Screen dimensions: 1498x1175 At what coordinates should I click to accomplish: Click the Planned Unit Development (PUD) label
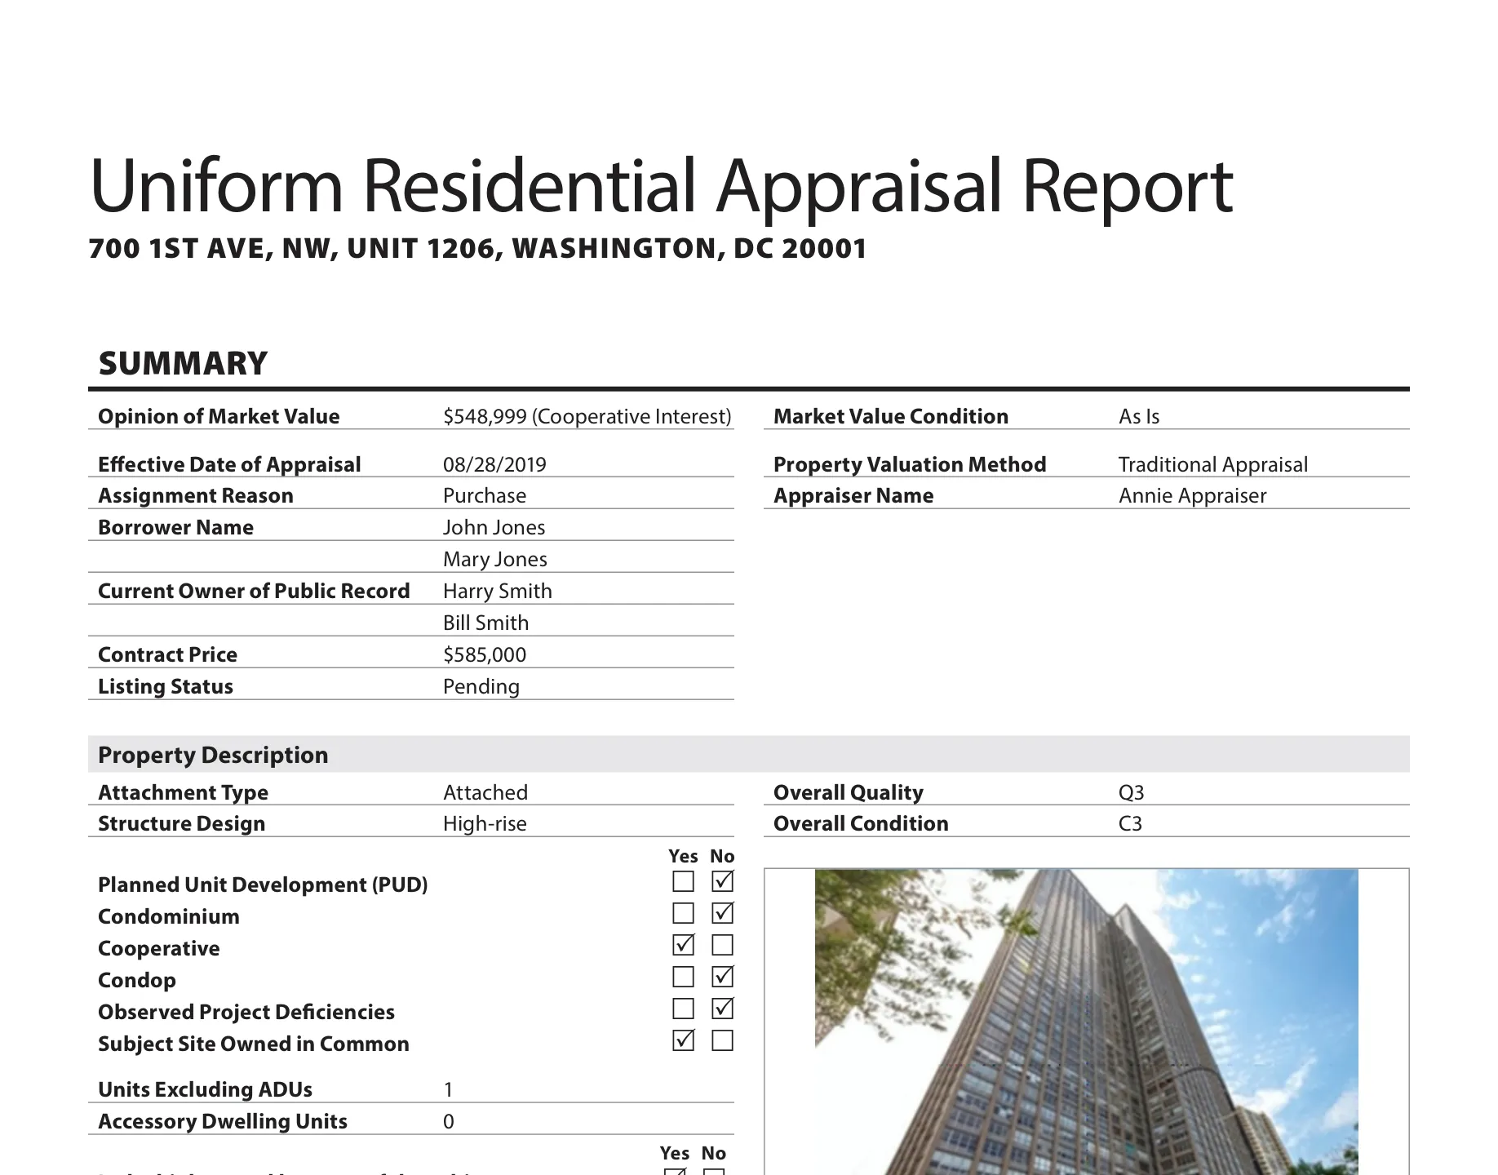[263, 885]
